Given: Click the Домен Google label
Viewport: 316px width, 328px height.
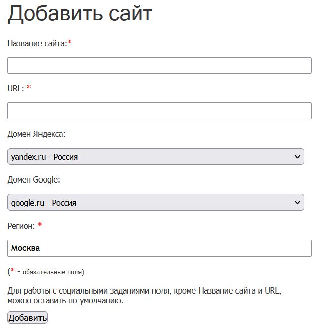Looking at the screenshot, I should (x=34, y=179).
